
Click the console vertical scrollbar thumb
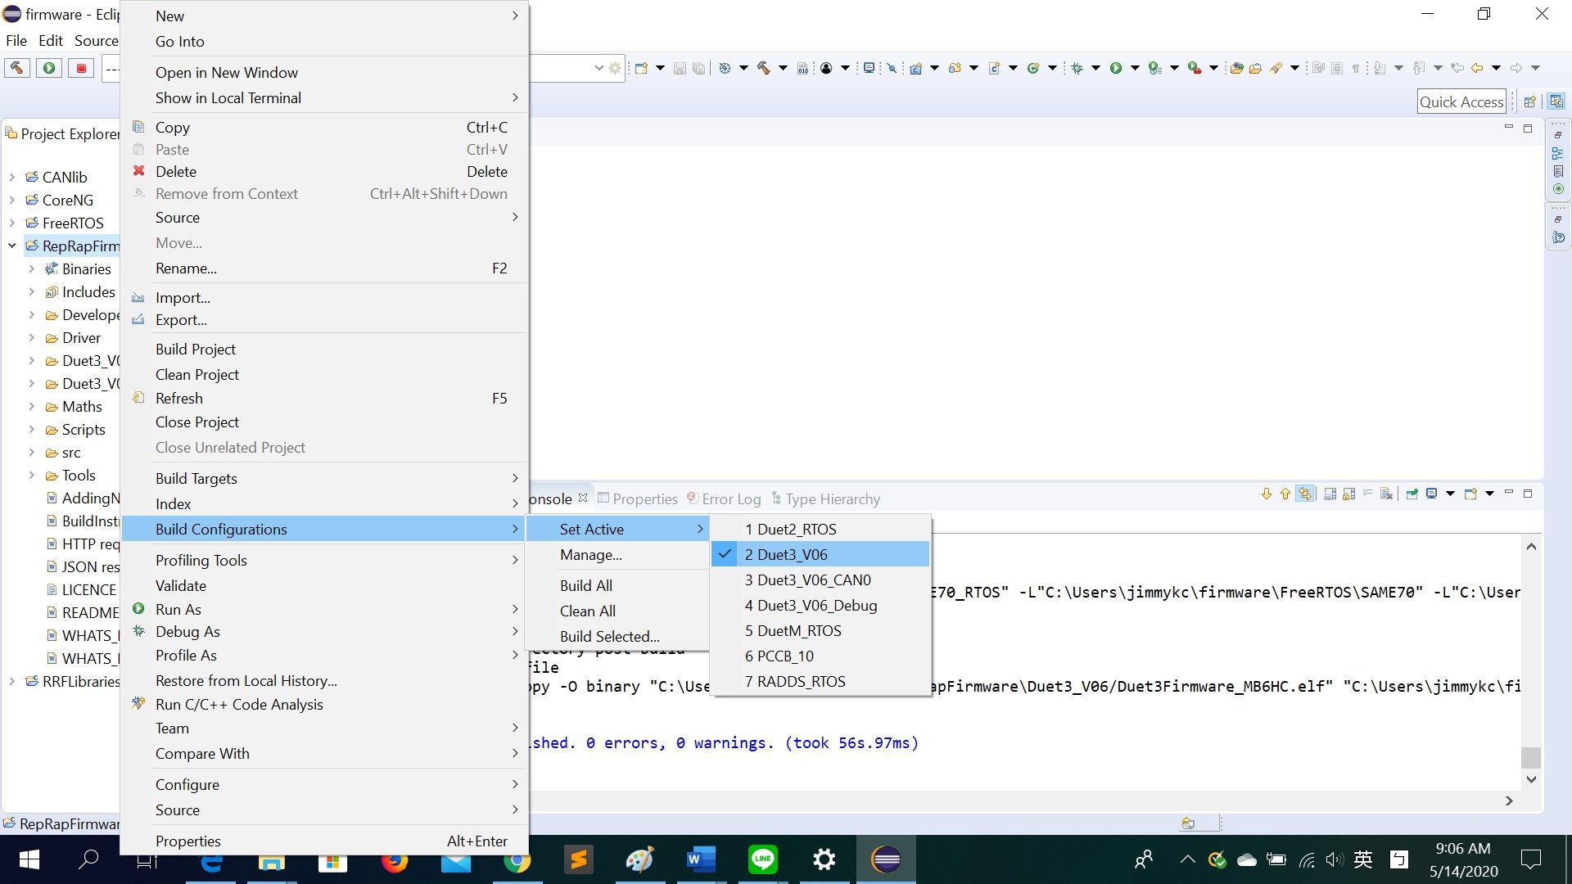pos(1531,757)
